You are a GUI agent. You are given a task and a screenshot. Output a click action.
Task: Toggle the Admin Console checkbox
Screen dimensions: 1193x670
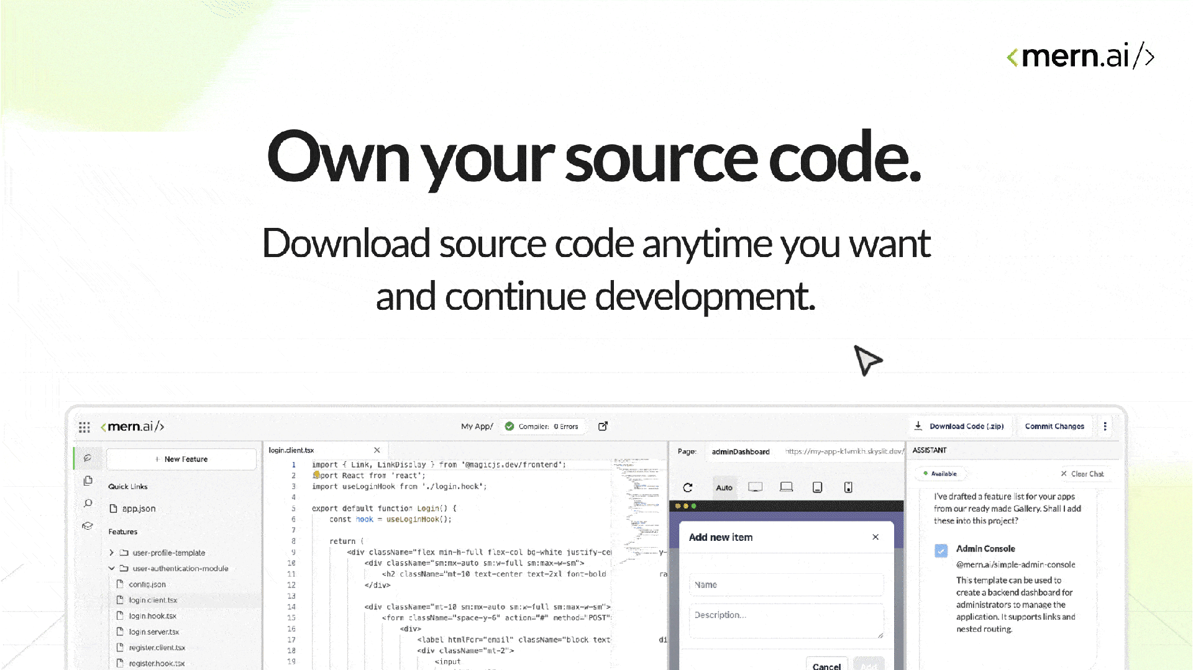[x=941, y=550]
